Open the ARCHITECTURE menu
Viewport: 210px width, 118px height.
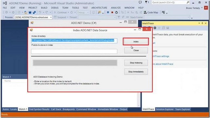99,8
